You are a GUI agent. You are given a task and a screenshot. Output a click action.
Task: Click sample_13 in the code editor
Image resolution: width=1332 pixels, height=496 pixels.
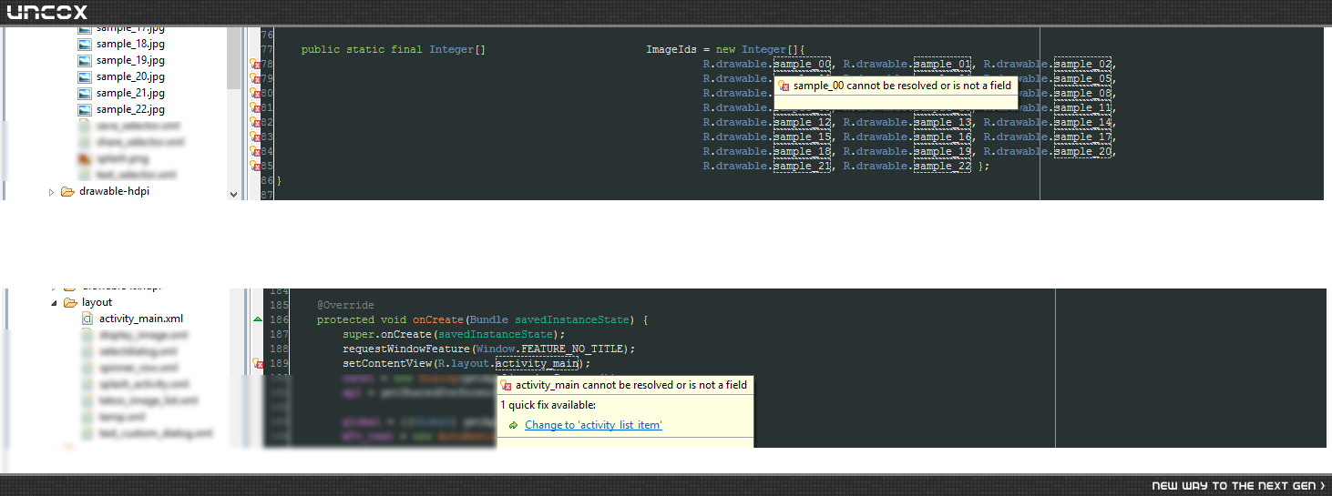point(943,123)
